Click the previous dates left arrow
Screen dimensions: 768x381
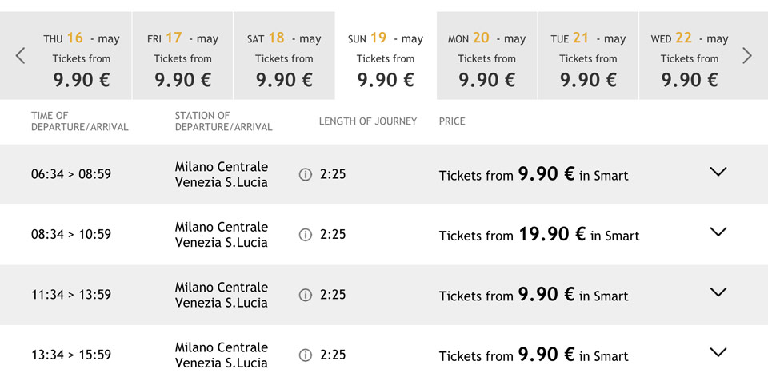pos(21,55)
